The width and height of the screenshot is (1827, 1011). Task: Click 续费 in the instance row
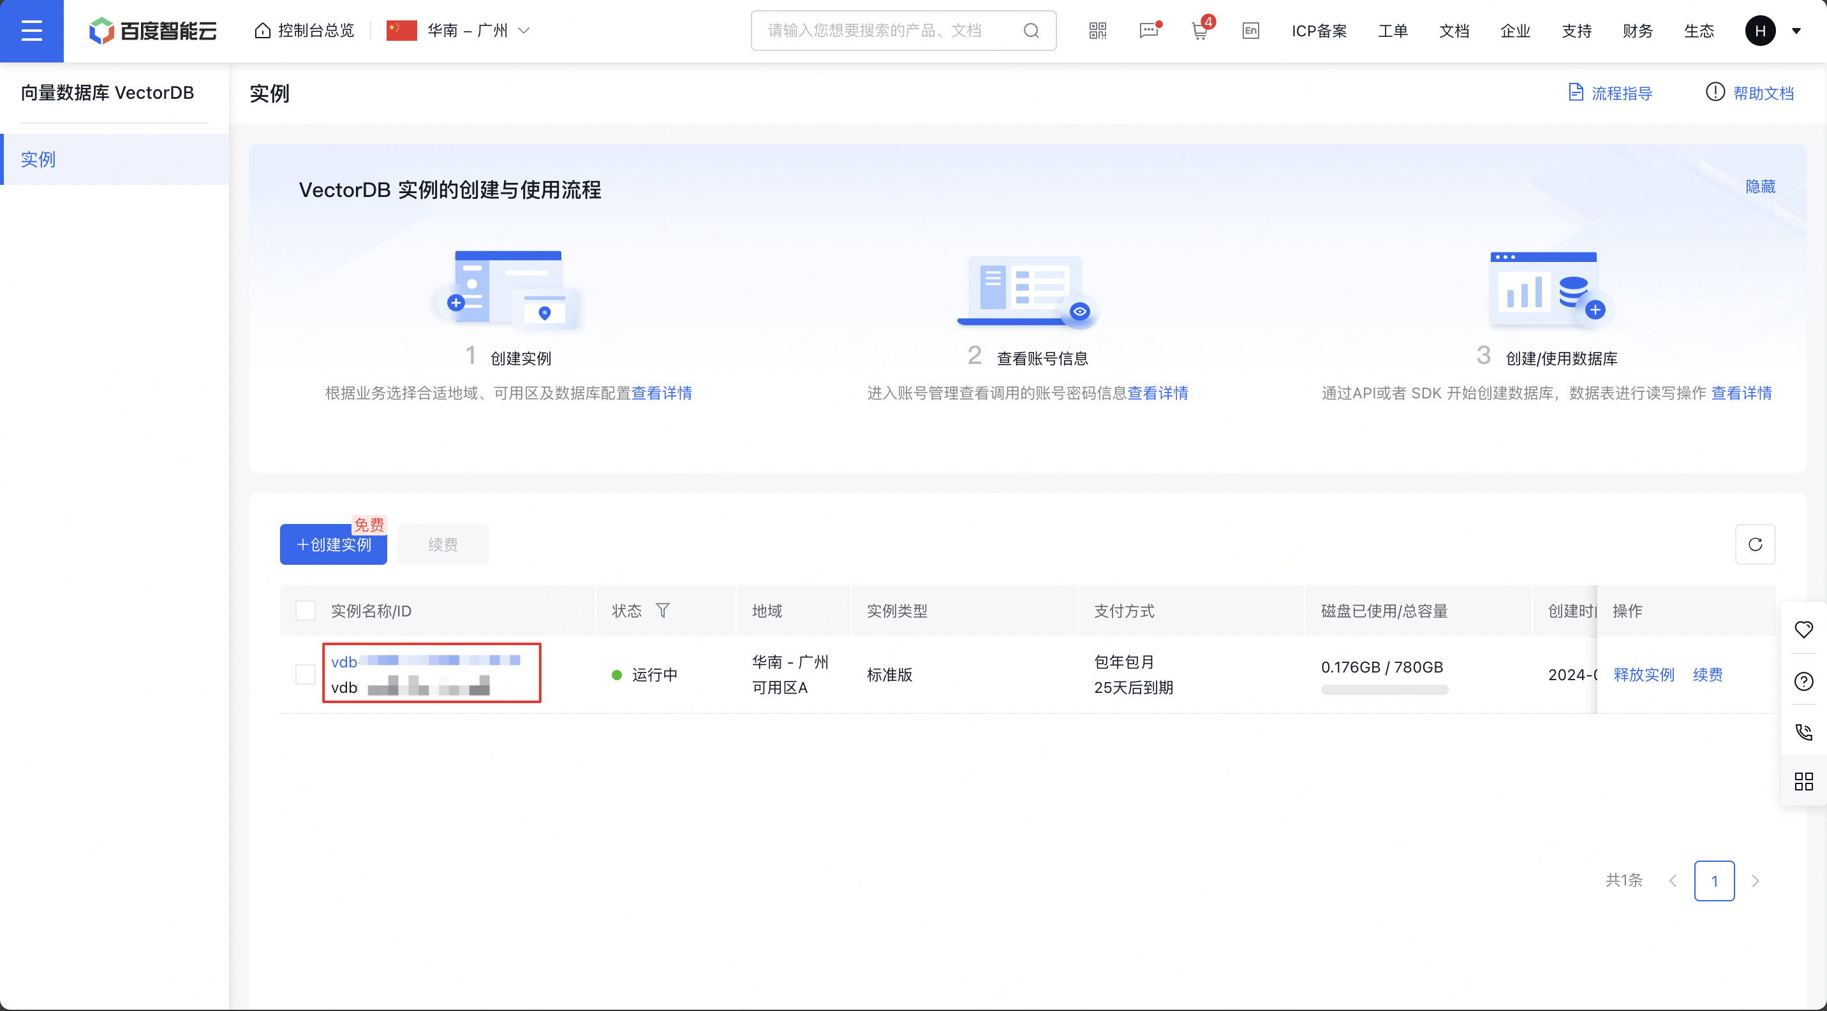tap(1708, 674)
